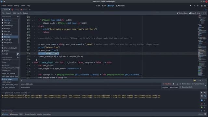Click the Filter messages input
The image size is (208, 117).
[100, 111]
